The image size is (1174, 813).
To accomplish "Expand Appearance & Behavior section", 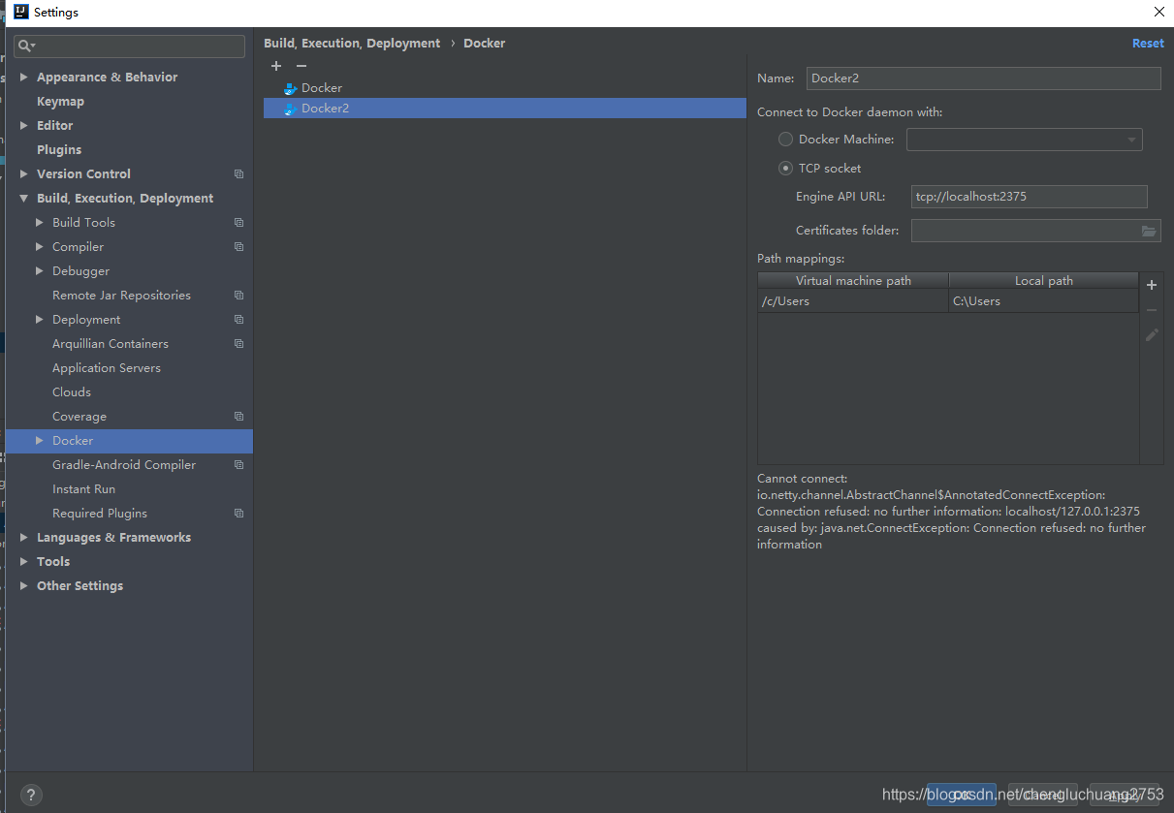I will point(24,78).
